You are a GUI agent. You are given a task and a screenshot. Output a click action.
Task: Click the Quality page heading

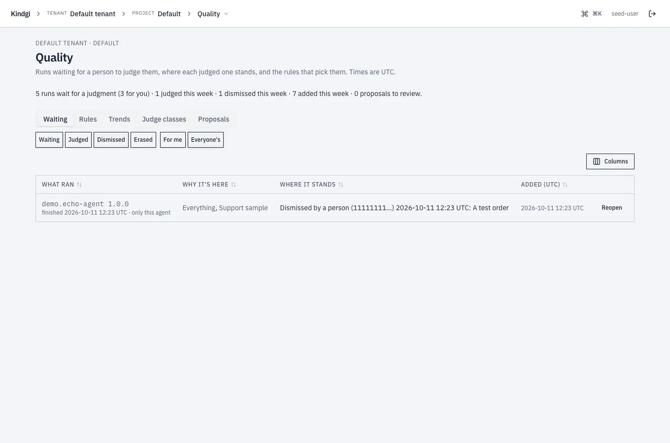coord(54,58)
